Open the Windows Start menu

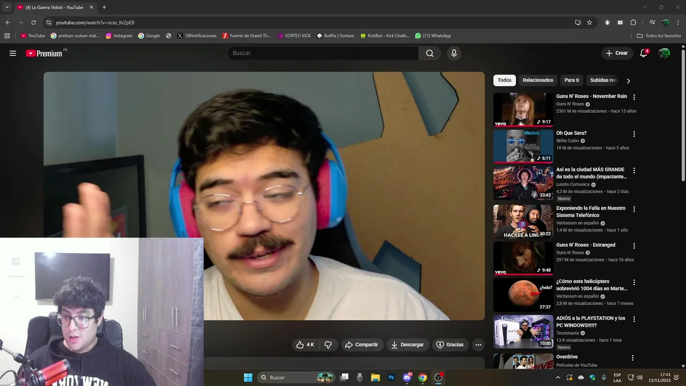pyautogui.click(x=248, y=377)
